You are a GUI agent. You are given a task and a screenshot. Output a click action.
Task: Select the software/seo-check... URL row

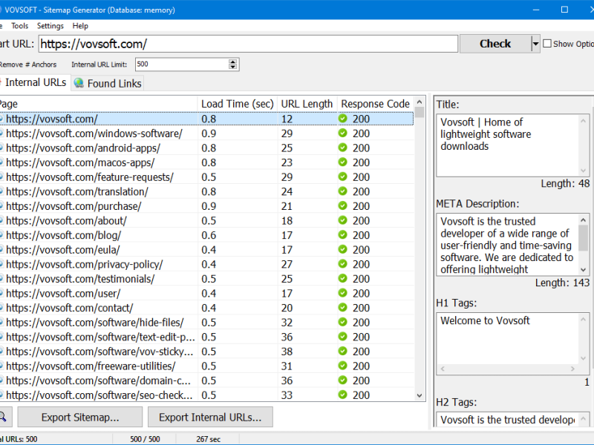[x=206, y=395]
